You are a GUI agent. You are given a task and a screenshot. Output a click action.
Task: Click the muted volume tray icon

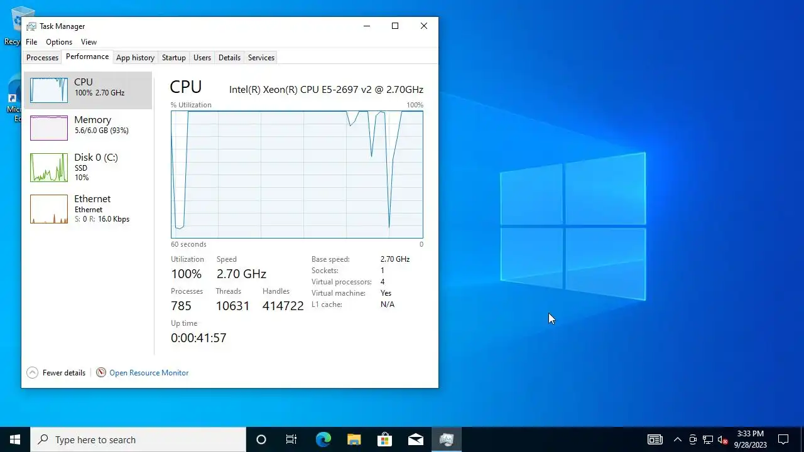point(723,439)
